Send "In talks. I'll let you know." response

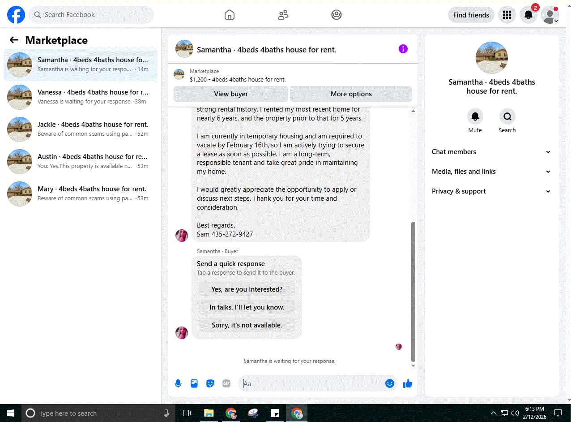[247, 307]
